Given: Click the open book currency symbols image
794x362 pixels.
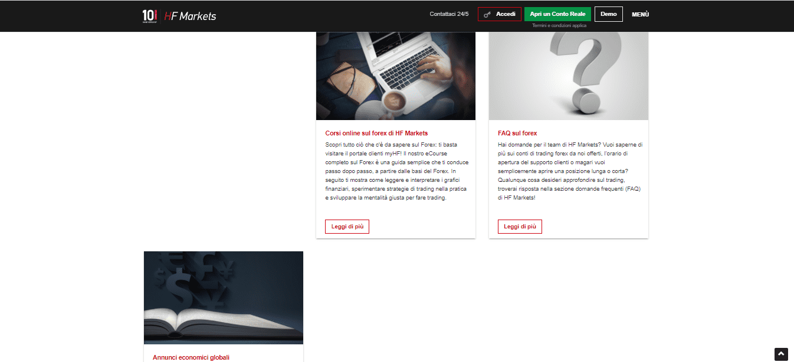Looking at the screenshot, I should (224, 298).
